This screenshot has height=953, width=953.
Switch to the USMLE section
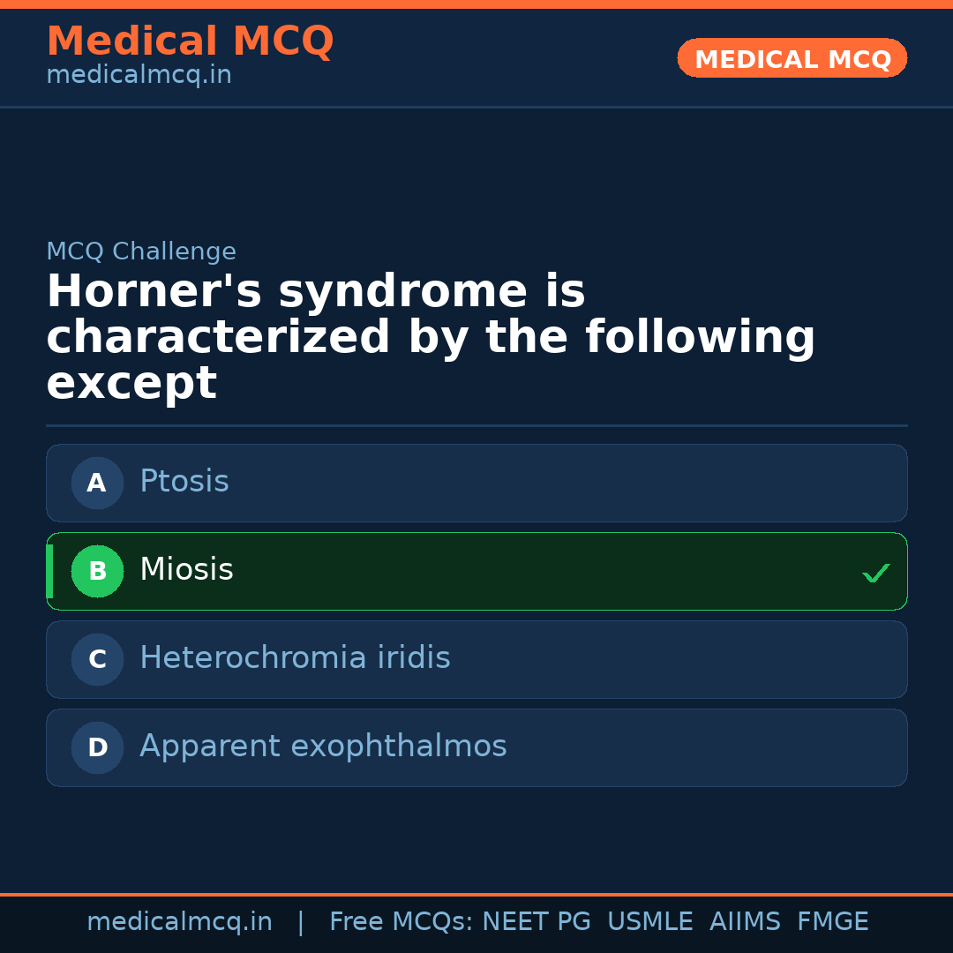coord(650,920)
